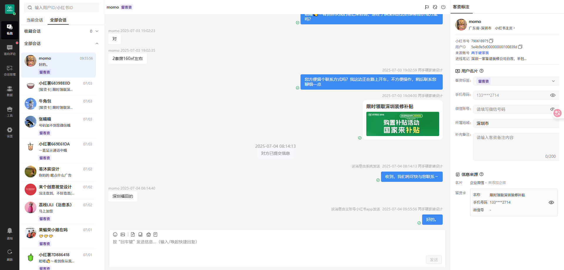Copy the 小红书号 using the copy icon

coord(491,41)
